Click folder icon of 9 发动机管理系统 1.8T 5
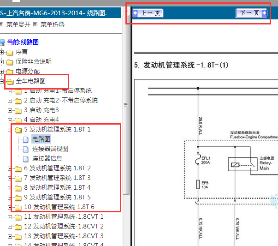 (x=18, y=198)
